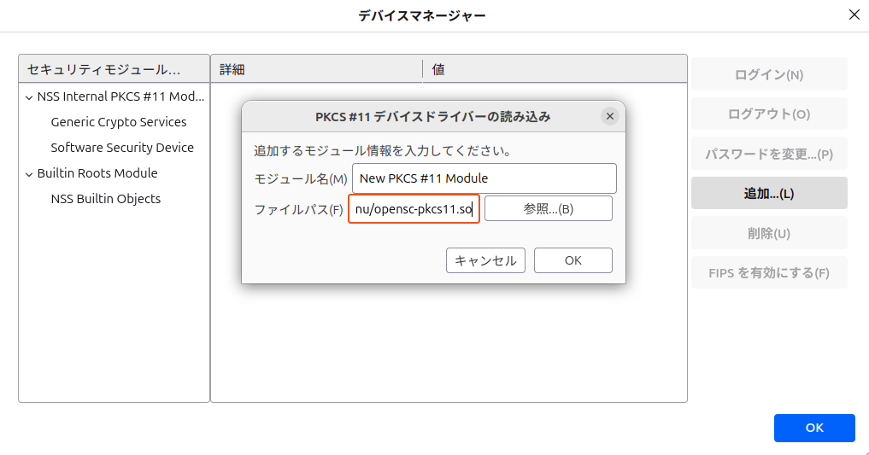Image resolution: width=869 pixels, height=455 pixels.
Task: Click the モジュール名 text field
Action: [484, 178]
